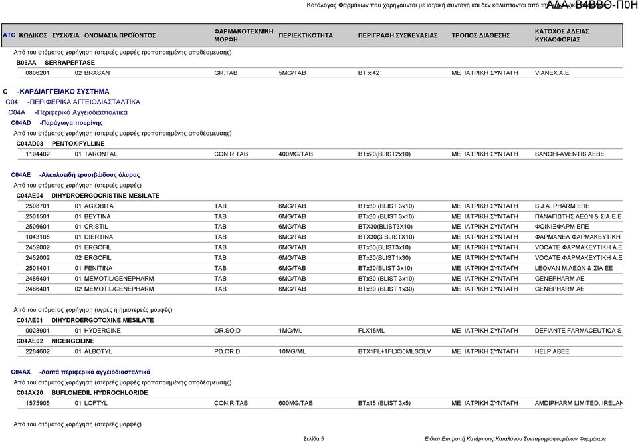
Task: Click code 1575905 in LOFTYL row
Action: [x=37, y=403]
